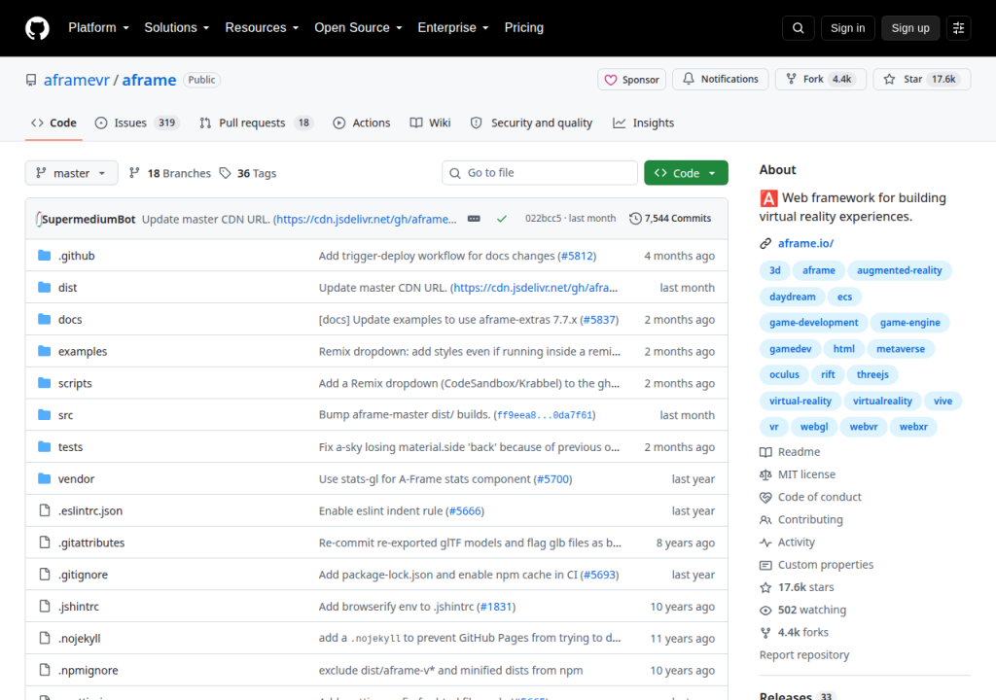Switch to the Code tab
Viewport: 996px width, 700px height.
[54, 122]
